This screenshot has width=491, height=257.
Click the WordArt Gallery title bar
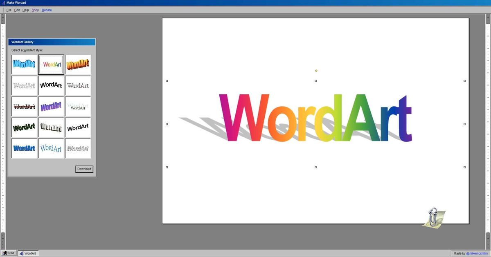(52, 42)
